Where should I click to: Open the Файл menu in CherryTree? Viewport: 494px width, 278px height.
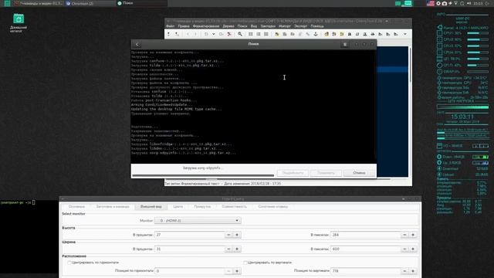[170, 26]
